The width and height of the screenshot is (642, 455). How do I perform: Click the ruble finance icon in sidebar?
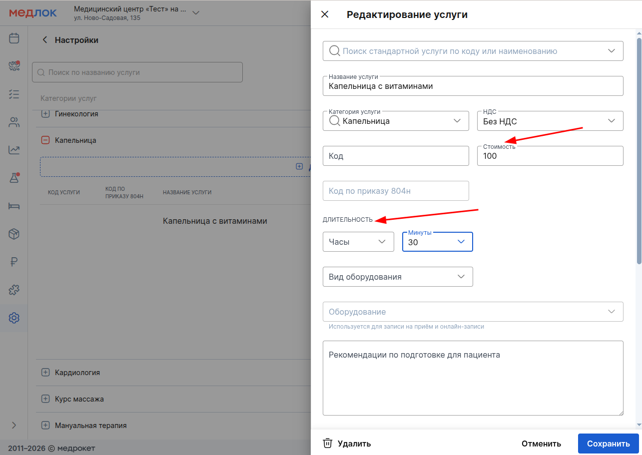click(x=14, y=262)
